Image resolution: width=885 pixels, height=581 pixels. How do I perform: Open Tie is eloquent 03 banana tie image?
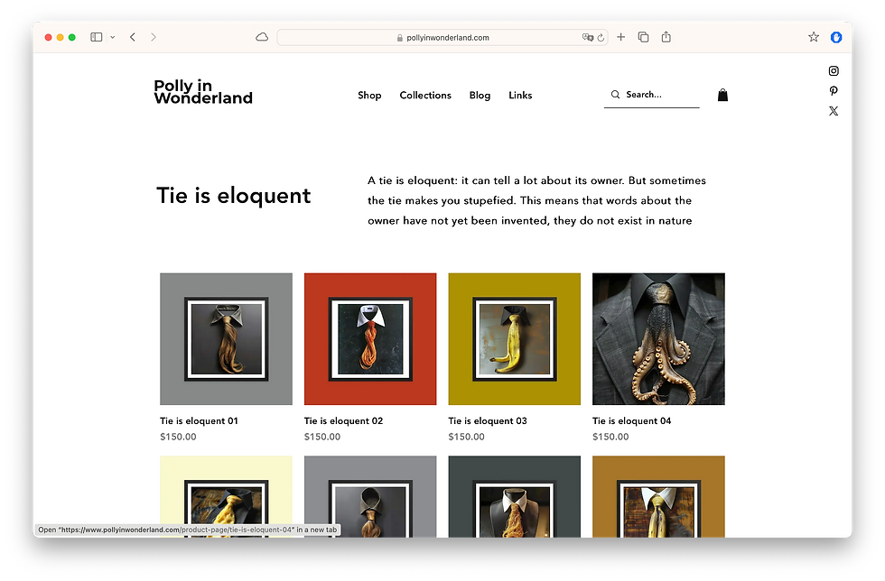pyautogui.click(x=514, y=339)
